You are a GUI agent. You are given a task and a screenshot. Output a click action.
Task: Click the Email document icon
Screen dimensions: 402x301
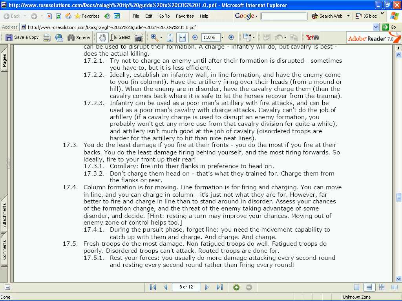point(59,38)
